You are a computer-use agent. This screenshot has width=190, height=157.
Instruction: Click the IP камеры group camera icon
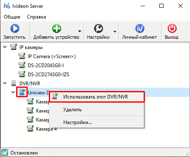(14, 47)
